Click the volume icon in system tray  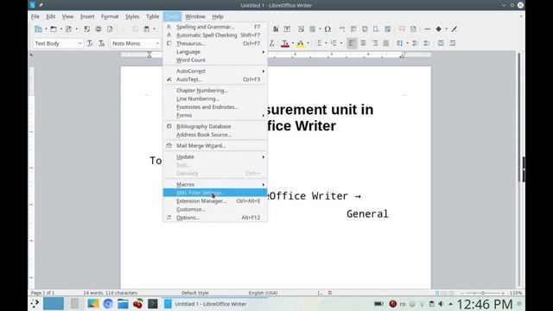pos(441,303)
